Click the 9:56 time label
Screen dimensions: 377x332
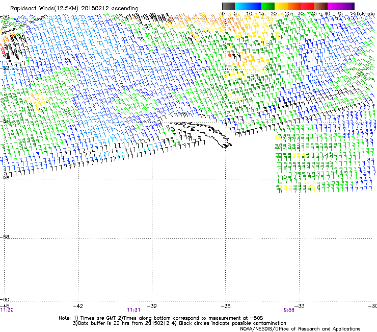(x=289, y=310)
